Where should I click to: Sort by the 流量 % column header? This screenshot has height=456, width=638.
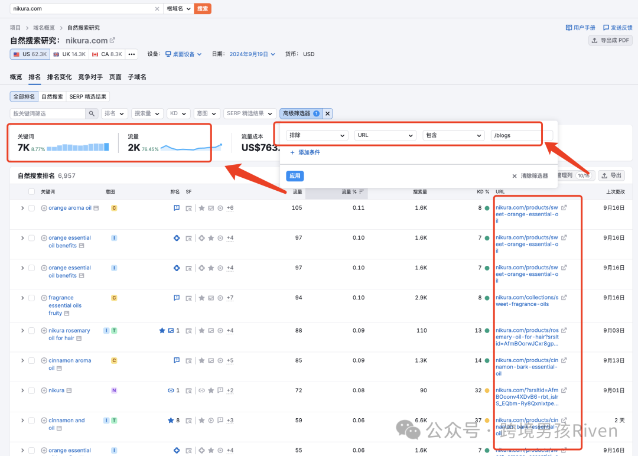(352, 191)
